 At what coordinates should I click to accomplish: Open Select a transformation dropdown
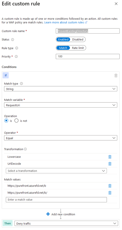click(x=56, y=171)
